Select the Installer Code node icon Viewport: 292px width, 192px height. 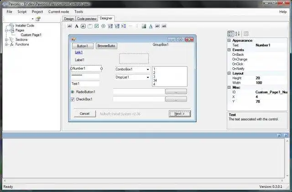point(12,26)
